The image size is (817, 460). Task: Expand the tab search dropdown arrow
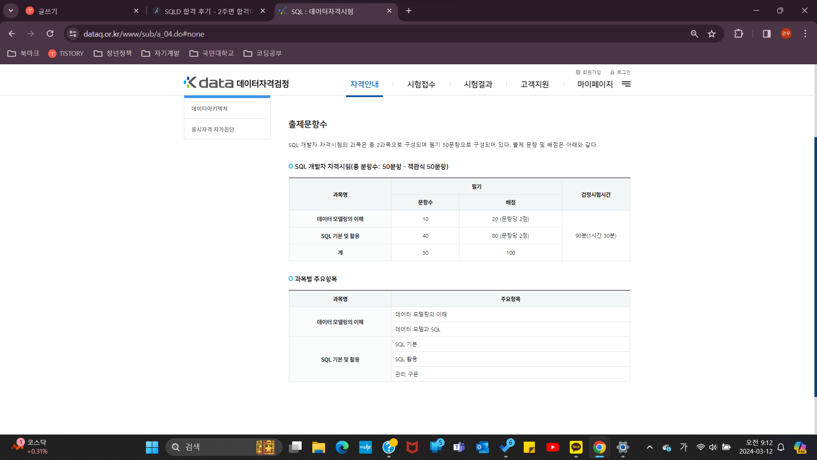[11, 11]
